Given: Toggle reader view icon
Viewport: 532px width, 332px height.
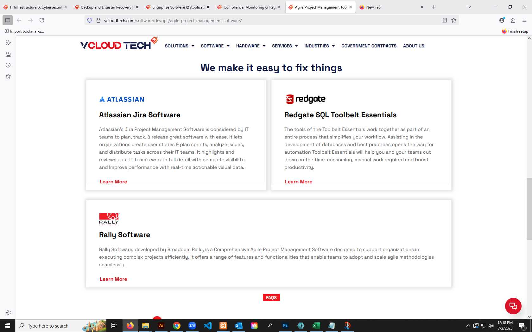Looking at the screenshot, I should point(445,20).
